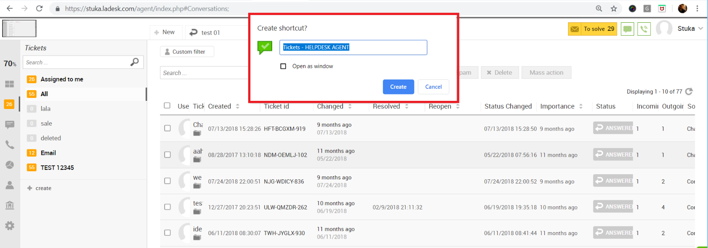
Task: Enable the Open as window checkbox
Action: coord(283,66)
